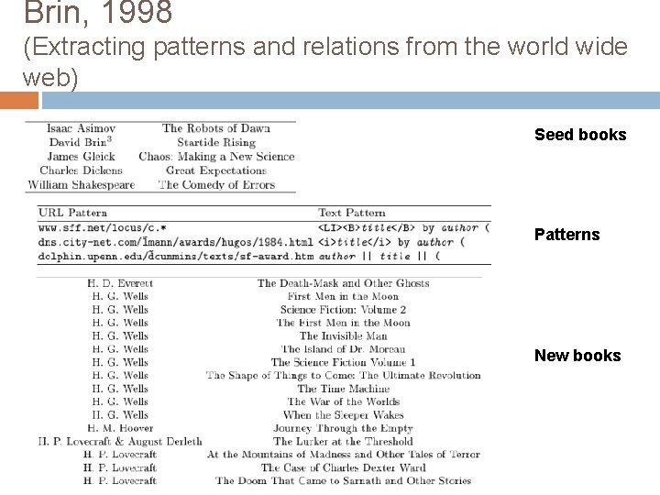Click 'Chaos: Making a New Science'
The width and height of the screenshot is (660, 495).
[x=216, y=157]
